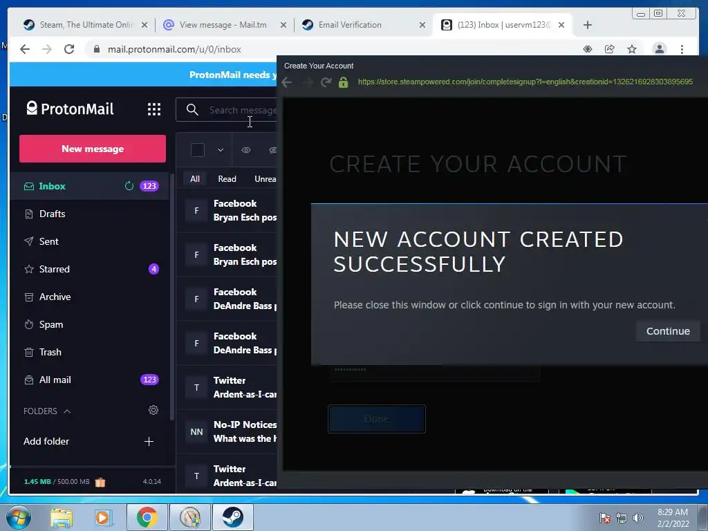This screenshot has width=708, height=531.
Task: Click Chrome's reload icon
Action: pos(69,49)
